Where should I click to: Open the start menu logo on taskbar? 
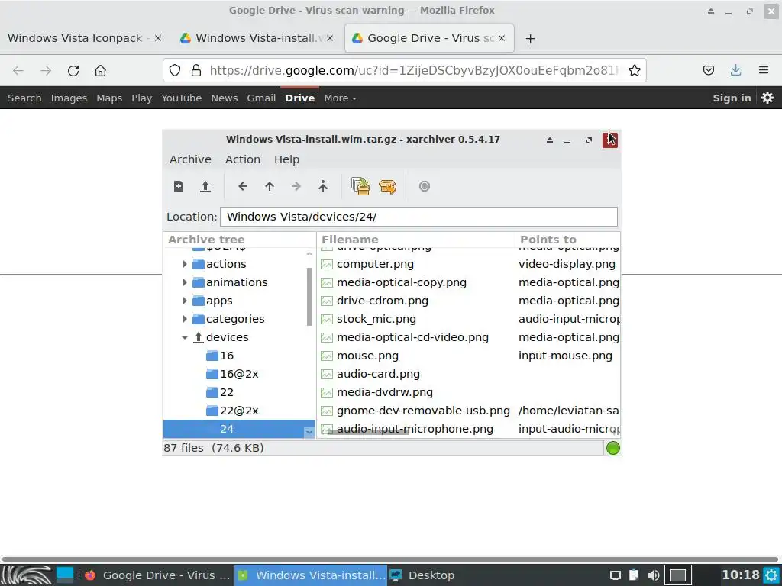tap(27, 575)
